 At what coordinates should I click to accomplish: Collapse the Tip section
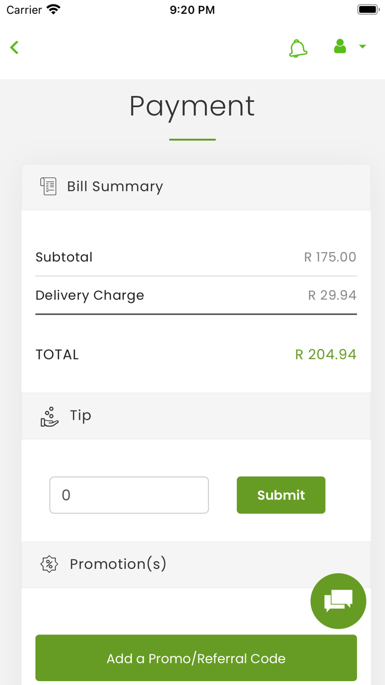(196, 415)
